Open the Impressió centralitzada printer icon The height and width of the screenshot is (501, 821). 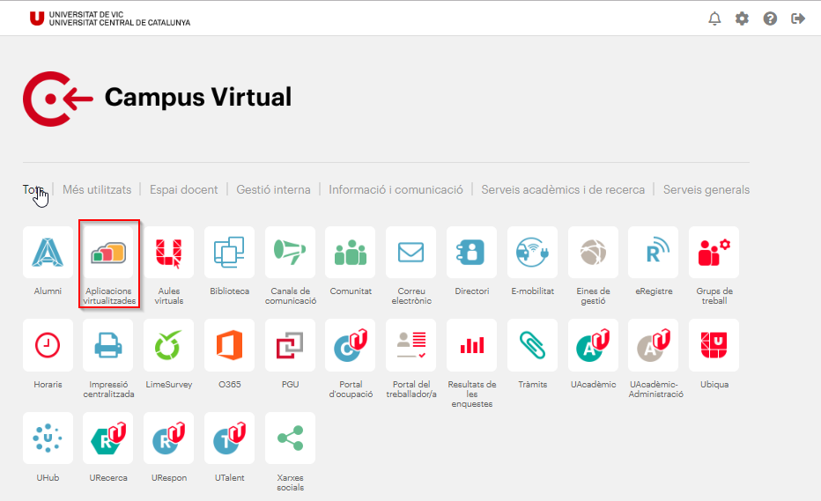pos(108,346)
